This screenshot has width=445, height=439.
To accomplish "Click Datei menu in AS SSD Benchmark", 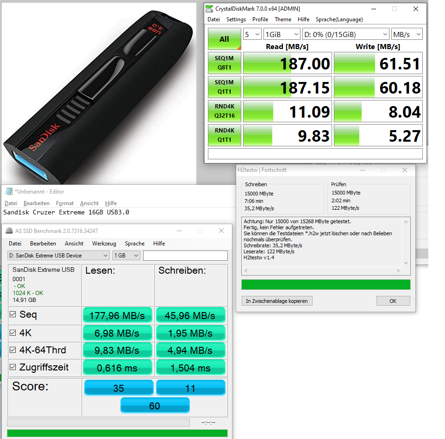I will click(x=15, y=244).
